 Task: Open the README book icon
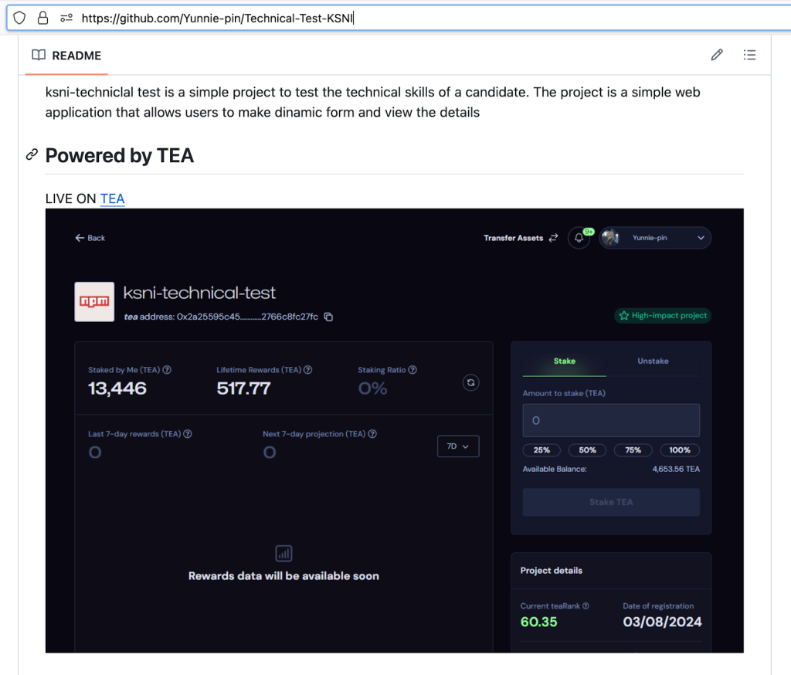(x=38, y=55)
